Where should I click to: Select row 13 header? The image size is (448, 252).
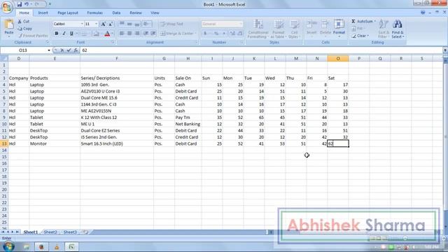tap(4, 143)
